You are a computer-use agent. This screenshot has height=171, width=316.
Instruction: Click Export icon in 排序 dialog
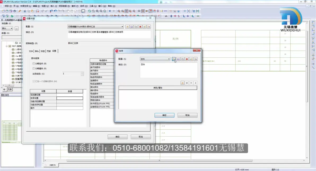point(195,59)
